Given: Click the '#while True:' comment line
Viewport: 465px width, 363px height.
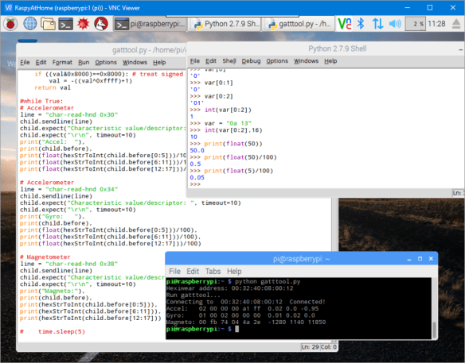Looking at the screenshot, I should [41, 101].
